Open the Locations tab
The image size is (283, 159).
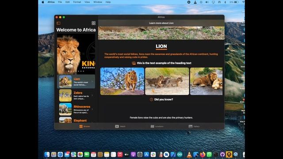click(157, 126)
